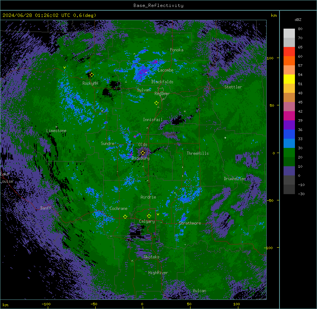This screenshot has width=317, height=309.
Task: Pick the slate purple 0-10 dBZ legend swatch
Action: (289, 171)
